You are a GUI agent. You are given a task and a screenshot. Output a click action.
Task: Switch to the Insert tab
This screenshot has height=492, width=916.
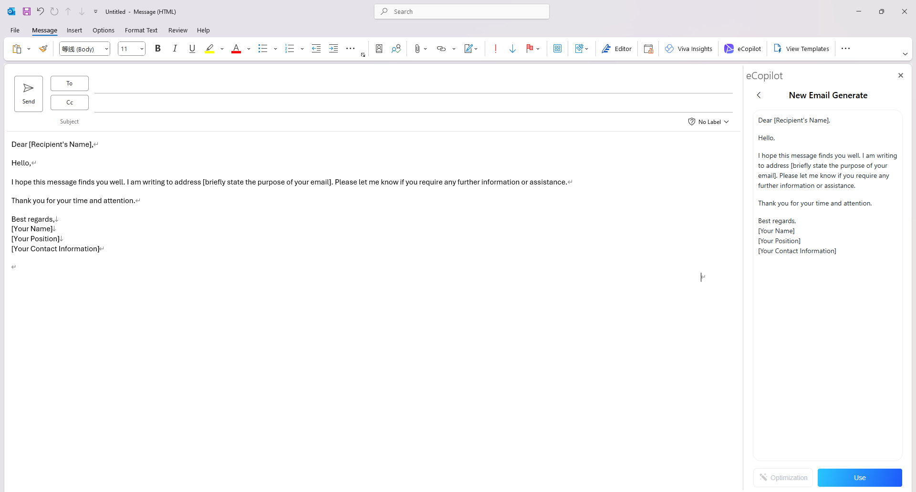[x=74, y=30]
